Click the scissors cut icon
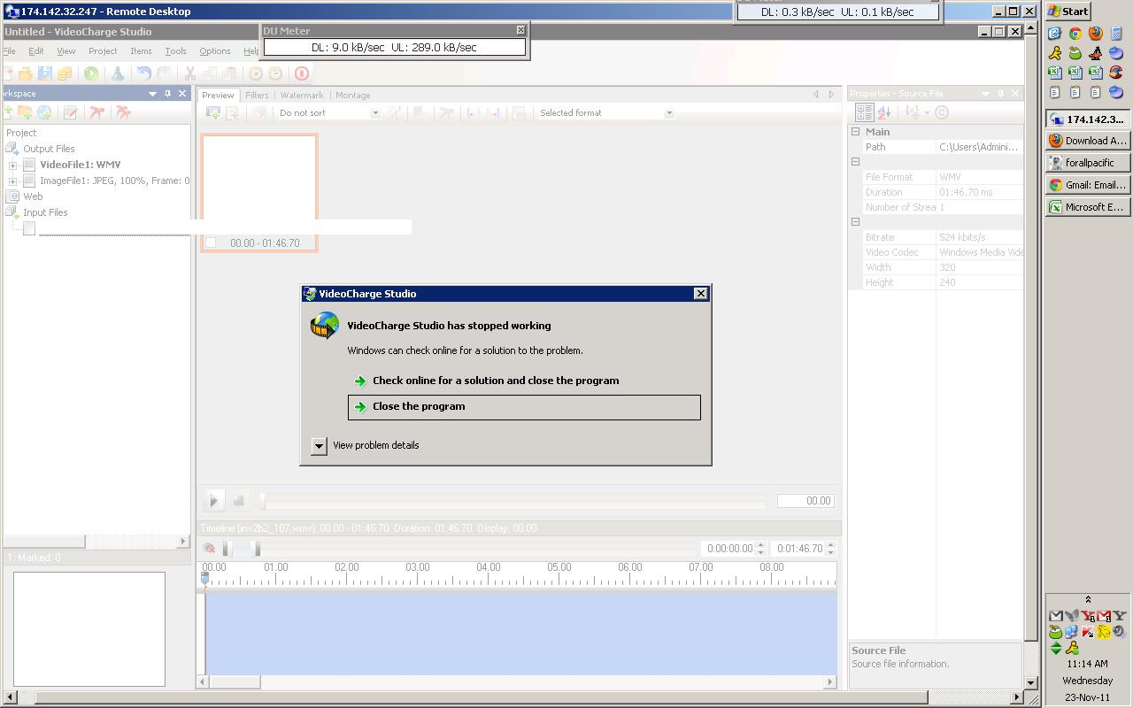 [189, 73]
